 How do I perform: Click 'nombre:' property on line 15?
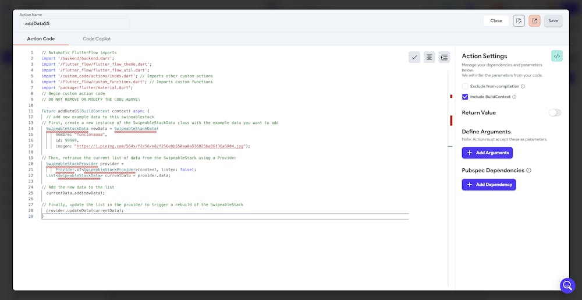pyautogui.click(x=64, y=135)
